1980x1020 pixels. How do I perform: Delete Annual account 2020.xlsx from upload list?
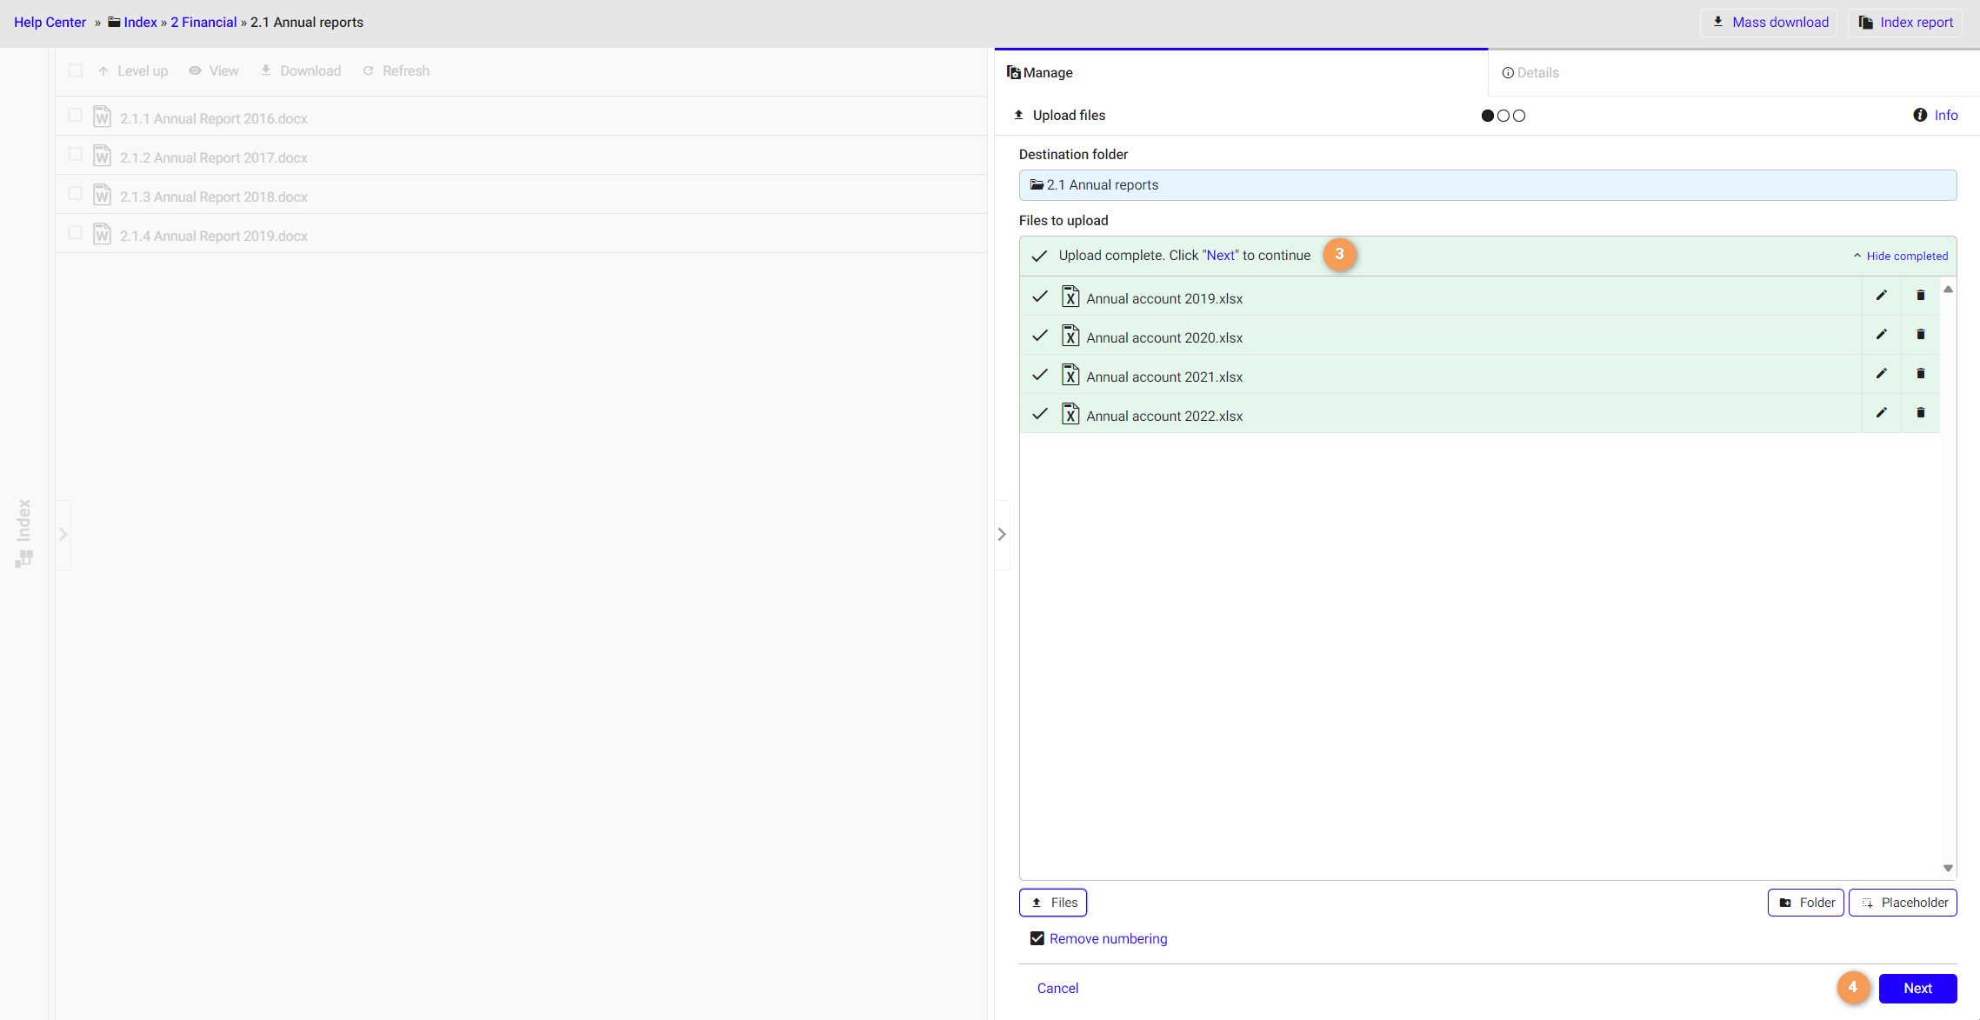click(1920, 335)
